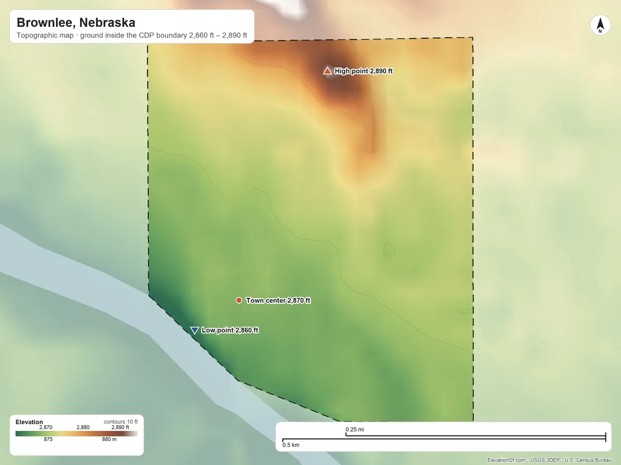Click the '2,880' legend tick label

pyautogui.click(x=83, y=427)
